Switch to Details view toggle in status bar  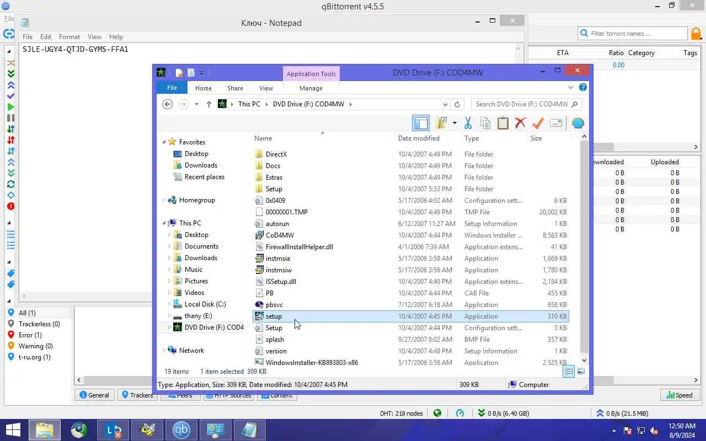(569, 372)
